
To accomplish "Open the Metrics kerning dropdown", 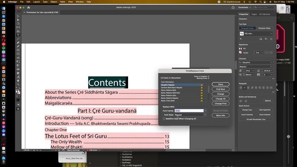I will (253, 75).
